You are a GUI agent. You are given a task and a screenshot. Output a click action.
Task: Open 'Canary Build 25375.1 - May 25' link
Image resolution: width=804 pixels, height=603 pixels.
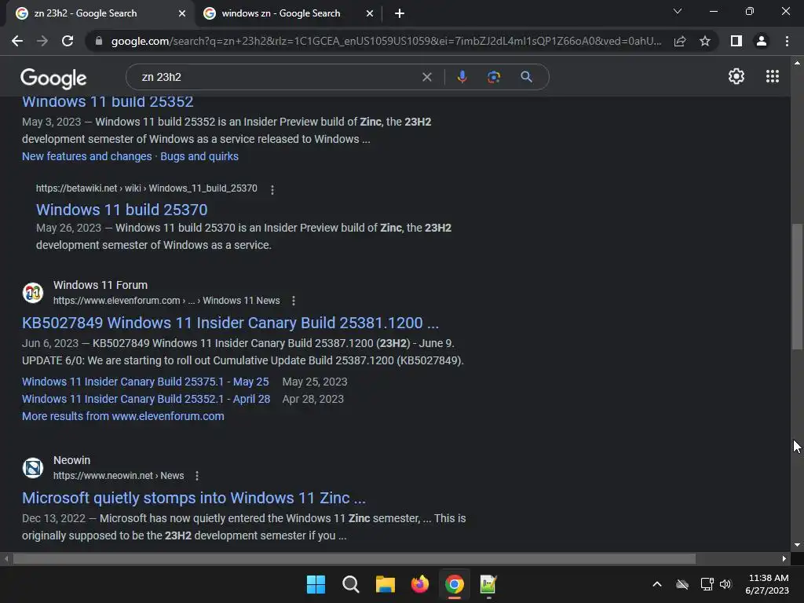[145, 382]
